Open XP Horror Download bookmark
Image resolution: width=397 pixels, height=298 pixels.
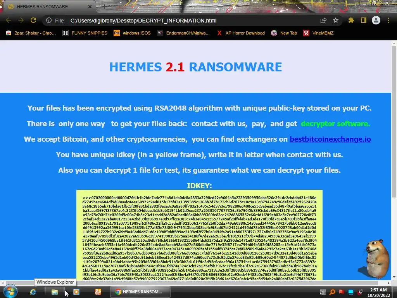pyautogui.click(x=241, y=33)
